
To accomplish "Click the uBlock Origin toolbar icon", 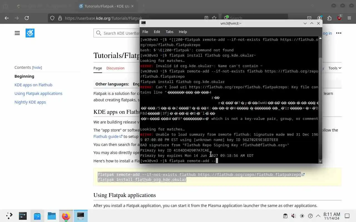I will click(339, 18).
